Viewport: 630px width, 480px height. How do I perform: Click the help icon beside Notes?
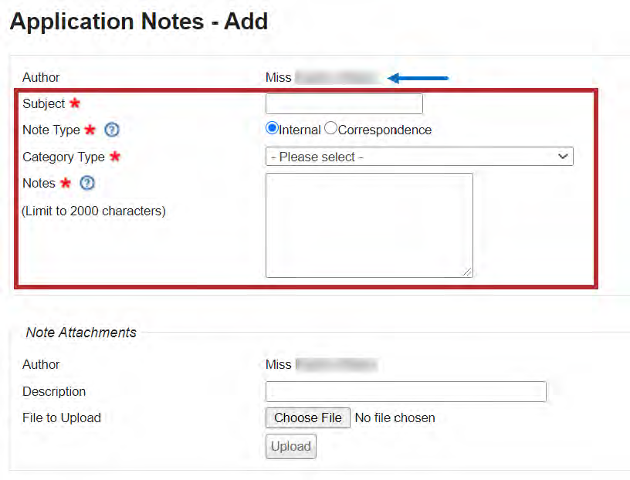tap(87, 183)
